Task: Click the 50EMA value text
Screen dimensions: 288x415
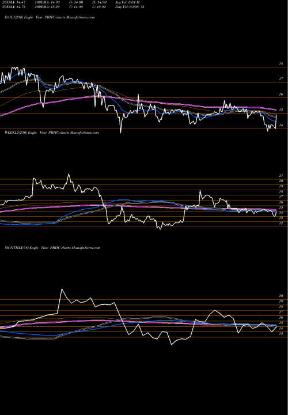Action: (x=13, y=7)
